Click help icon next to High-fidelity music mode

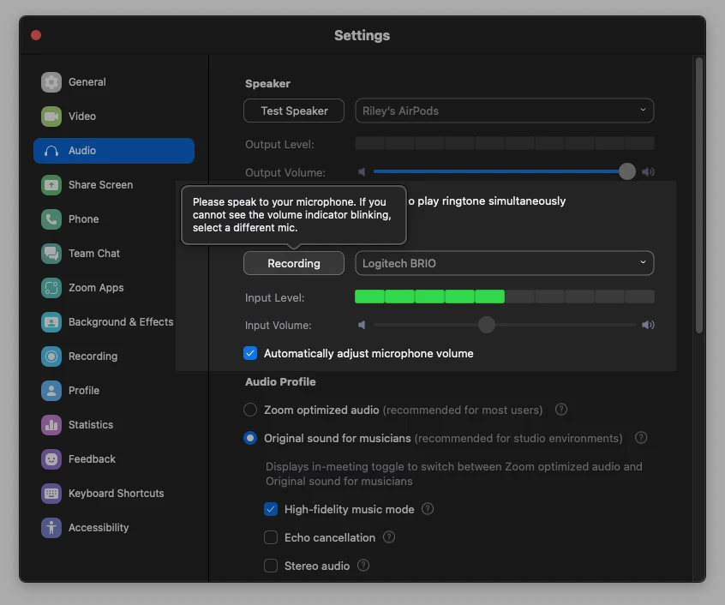(x=428, y=509)
